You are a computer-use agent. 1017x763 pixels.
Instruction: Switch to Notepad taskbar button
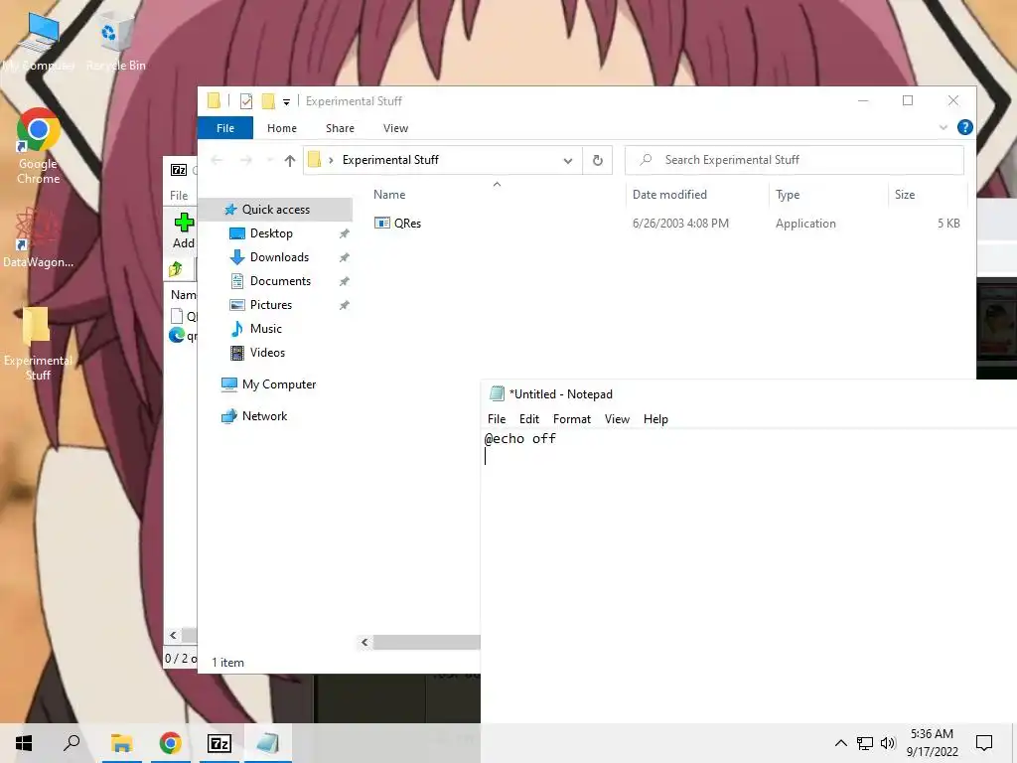coord(268,743)
